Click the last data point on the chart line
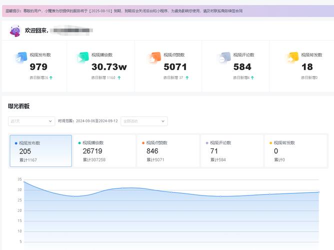This screenshot has width=334, height=250. click(x=318, y=192)
